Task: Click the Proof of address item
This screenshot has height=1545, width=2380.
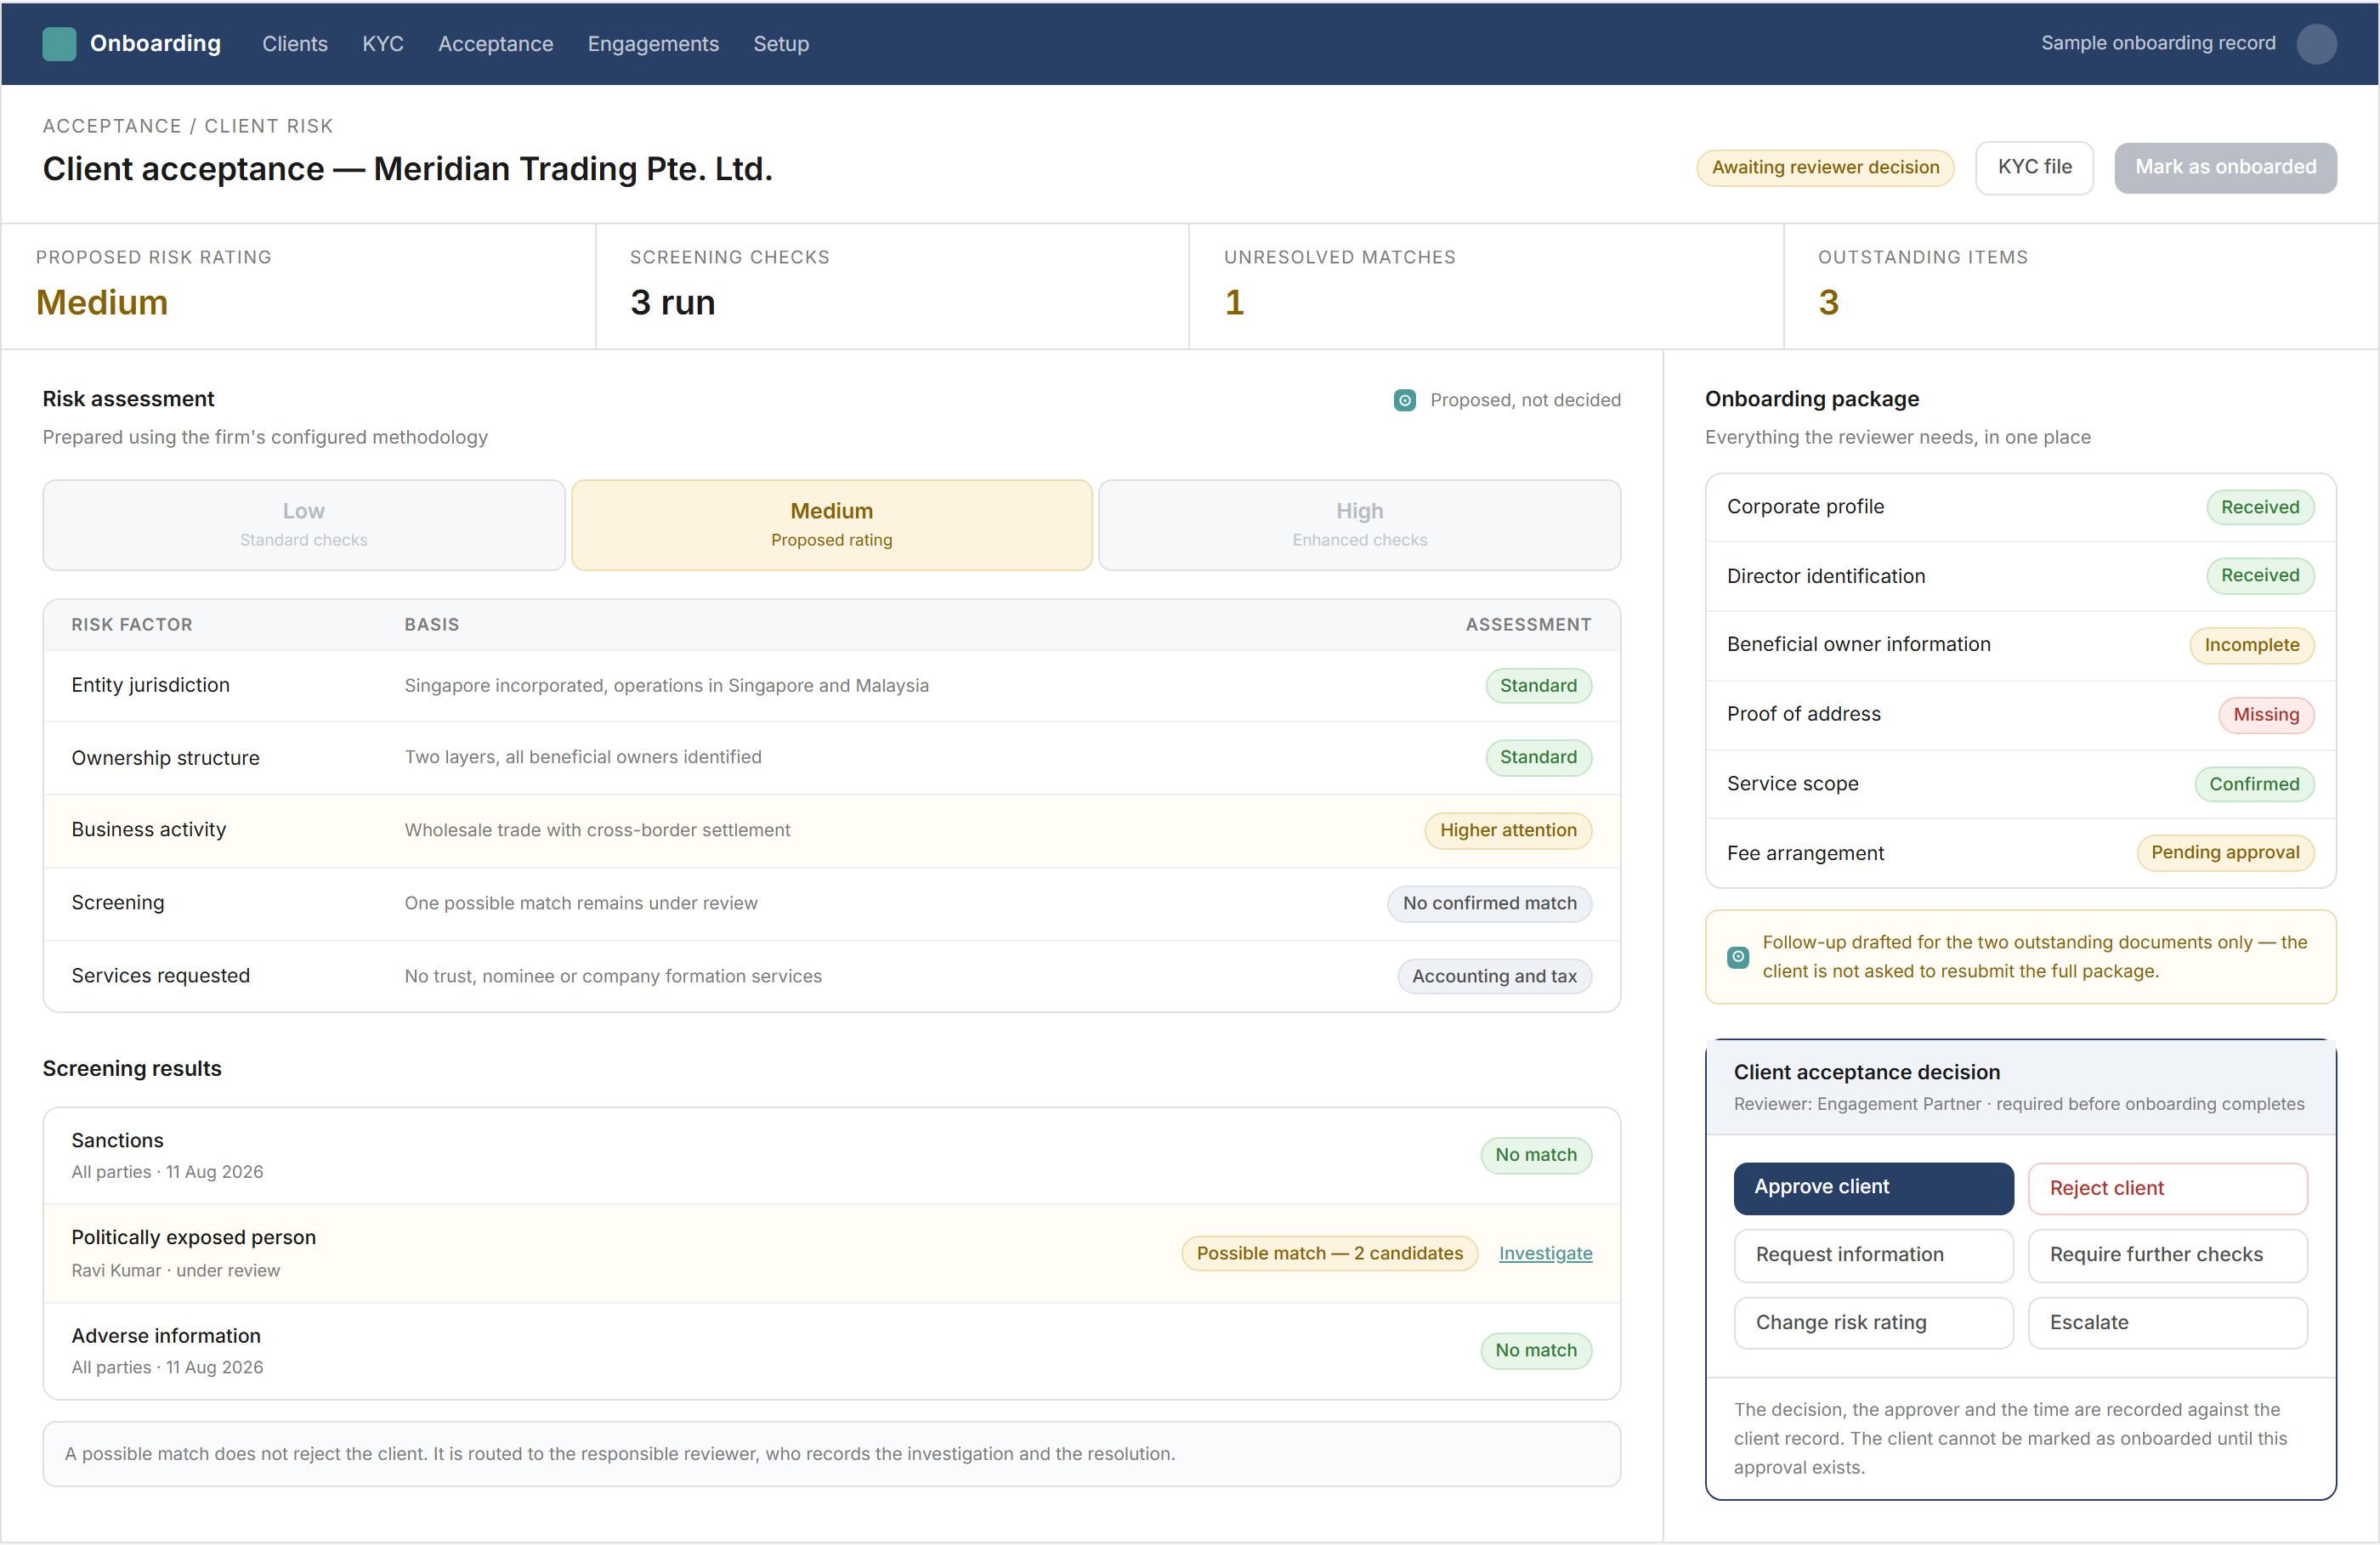Action: click(x=2020, y=714)
